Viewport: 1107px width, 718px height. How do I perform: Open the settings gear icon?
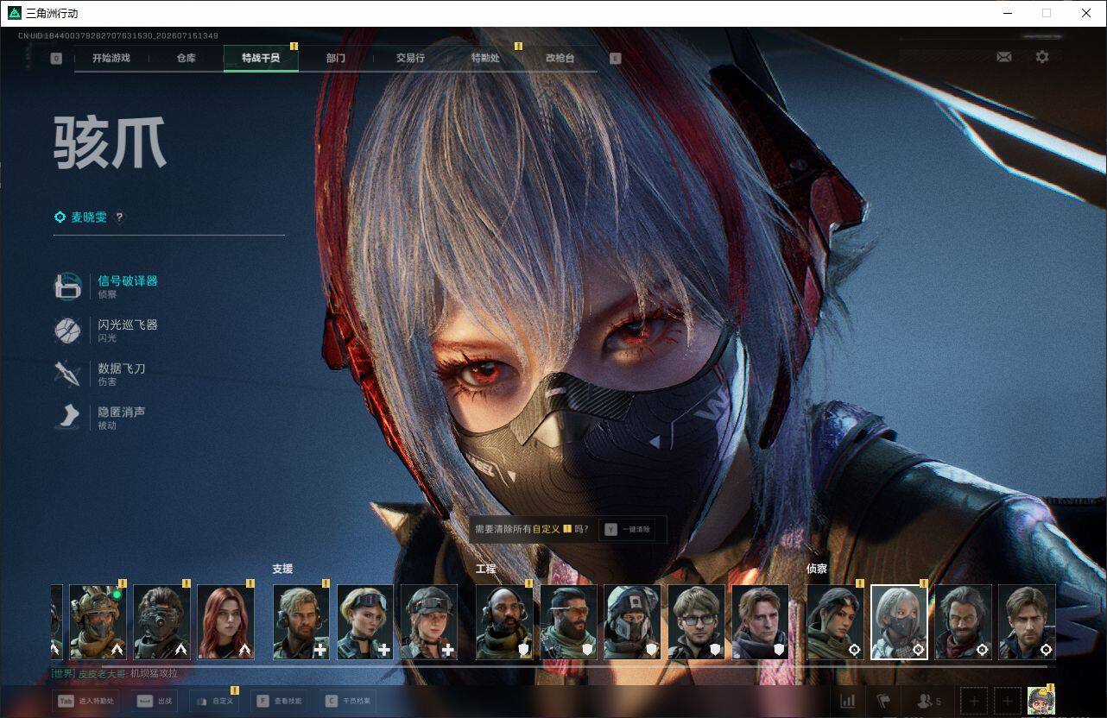pyautogui.click(x=1042, y=57)
